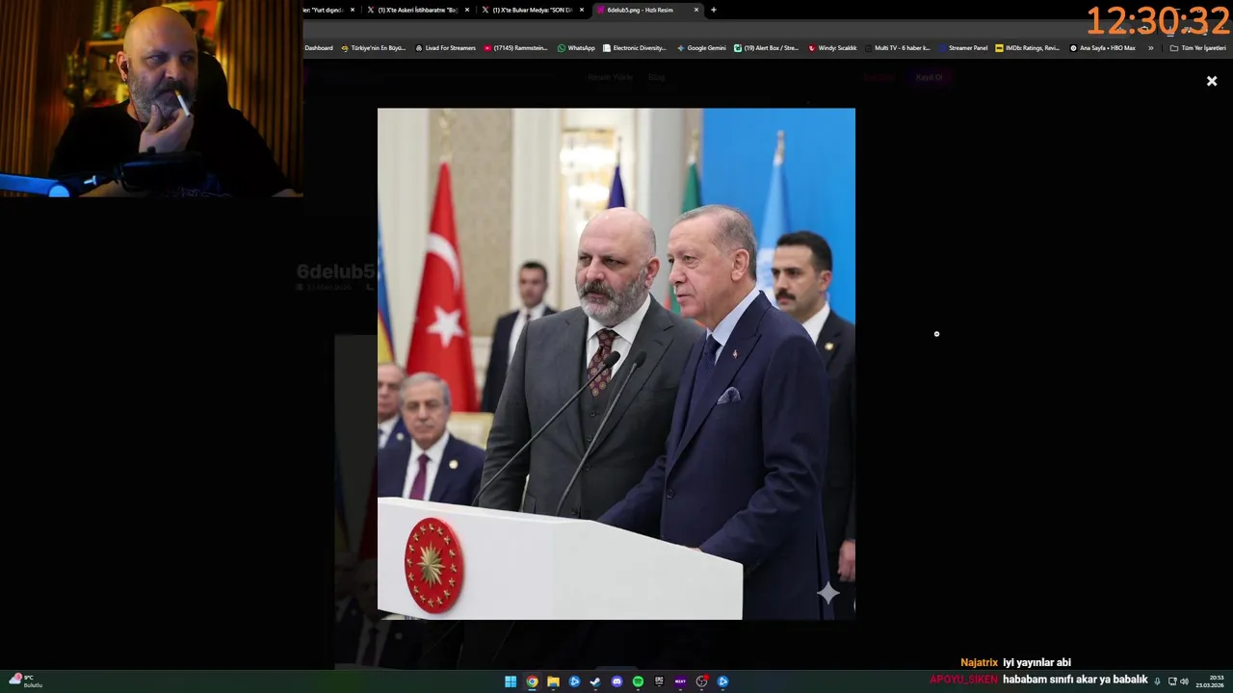Open the (17145) Rammstein bookmark
The image size is (1233, 693).
click(515, 48)
